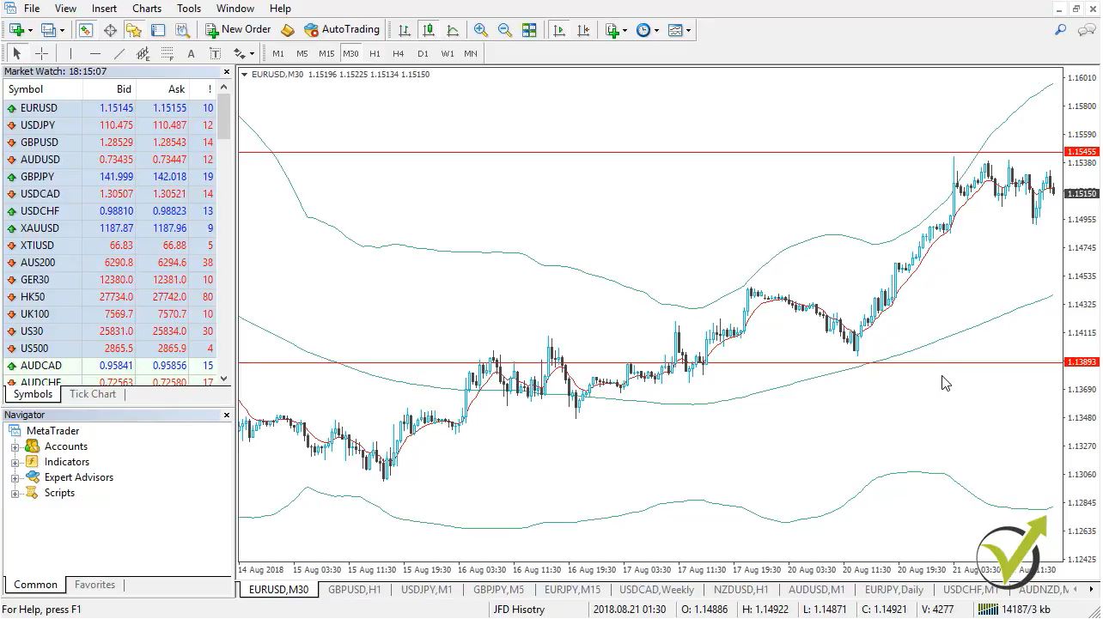Draw a horizontal line on the chart

point(95,53)
